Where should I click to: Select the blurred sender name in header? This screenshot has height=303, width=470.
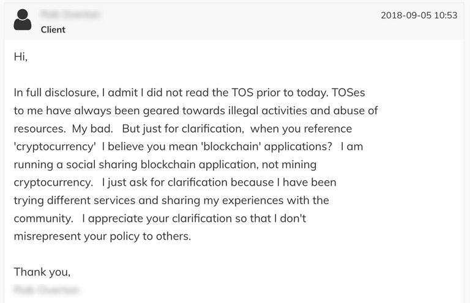pyautogui.click(x=70, y=14)
